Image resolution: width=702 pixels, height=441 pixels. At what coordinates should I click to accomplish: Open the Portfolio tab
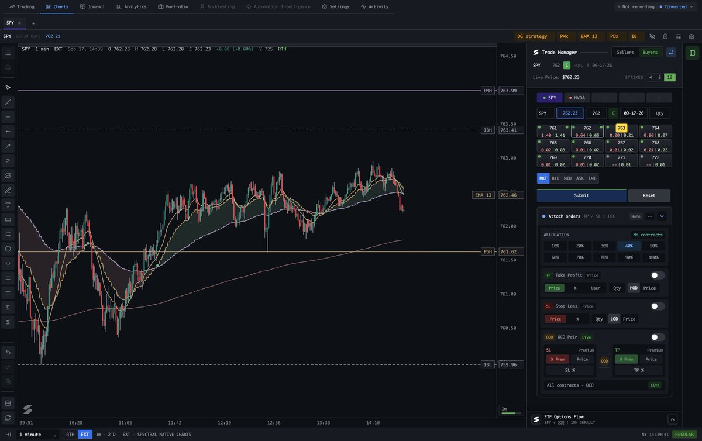coord(173,6)
